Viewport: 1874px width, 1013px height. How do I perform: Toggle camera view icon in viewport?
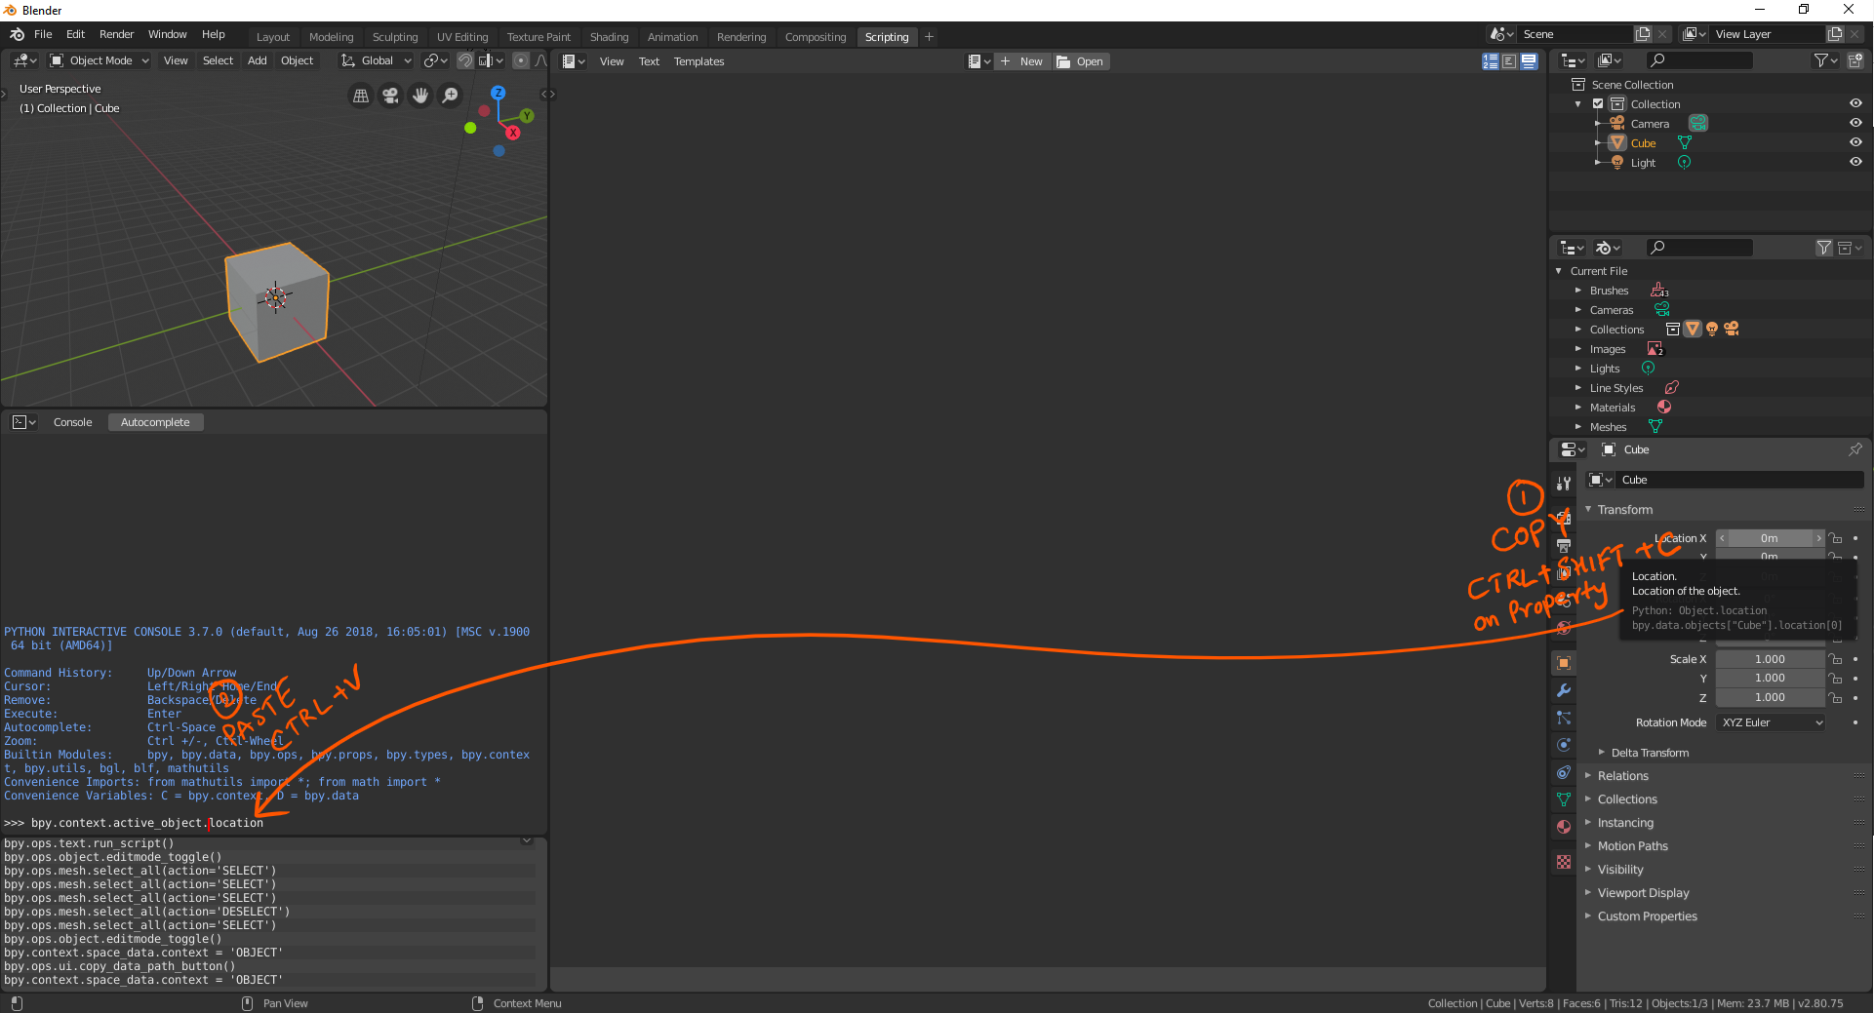pos(390,96)
